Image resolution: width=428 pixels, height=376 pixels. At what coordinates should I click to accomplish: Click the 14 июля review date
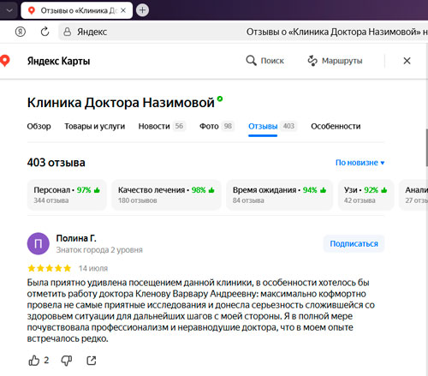click(93, 268)
